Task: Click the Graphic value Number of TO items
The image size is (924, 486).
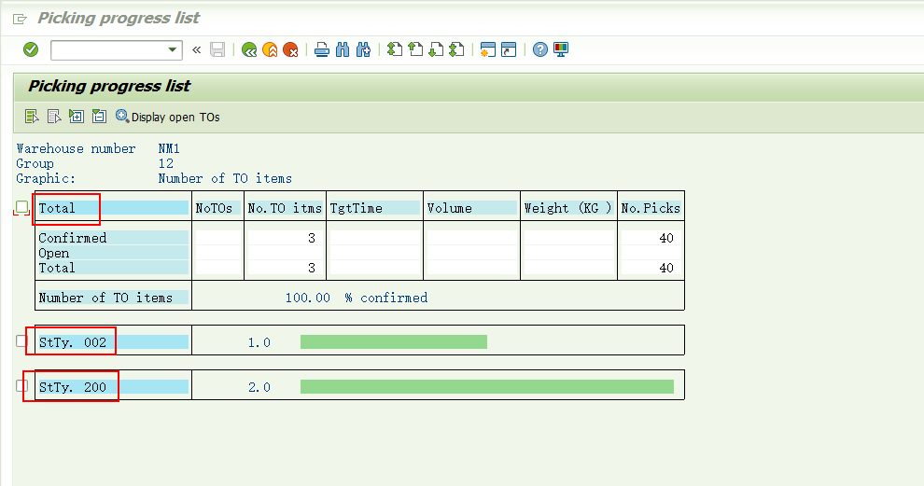Action: pos(225,178)
